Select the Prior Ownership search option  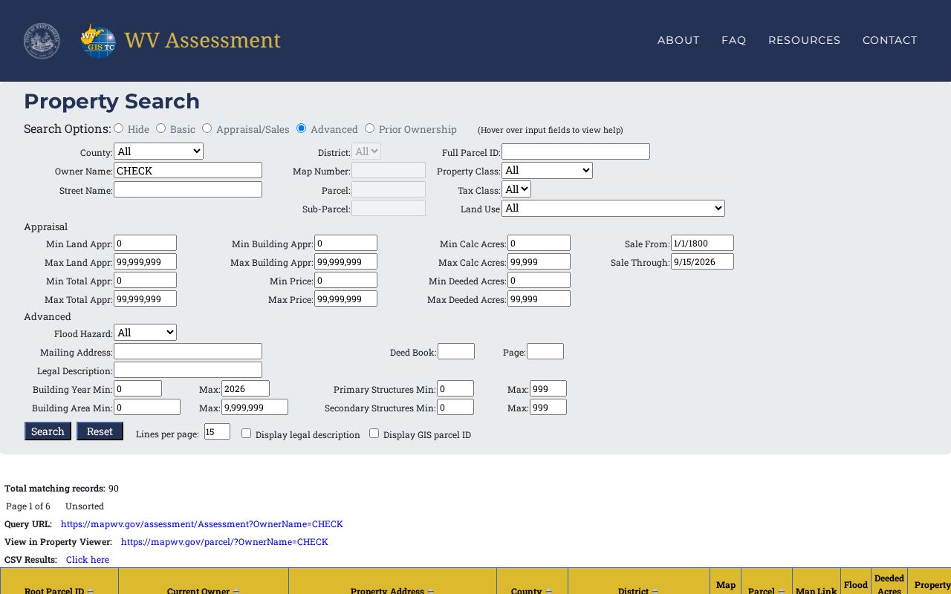tap(369, 128)
